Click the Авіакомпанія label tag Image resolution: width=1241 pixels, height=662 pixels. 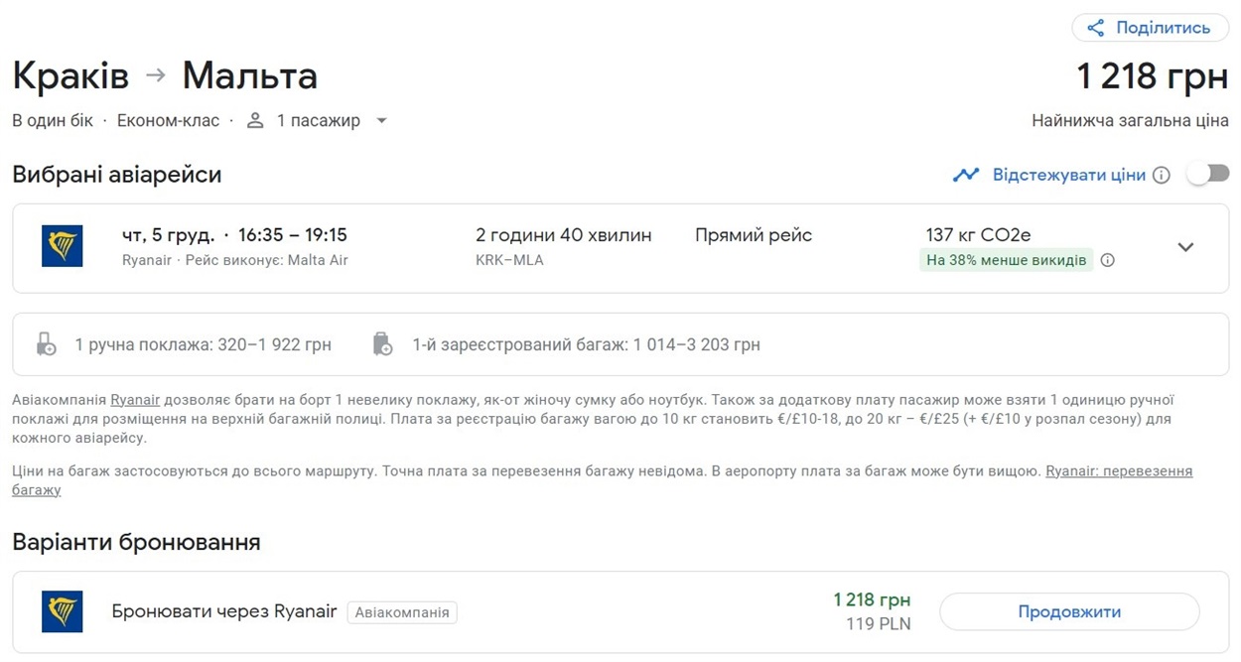[x=402, y=612]
